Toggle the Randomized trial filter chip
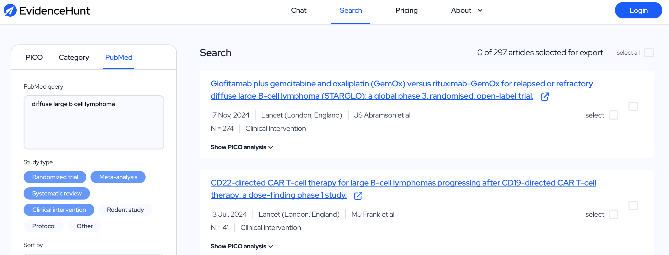The width and height of the screenshot is (669, 255). click(x=55, y=177)
